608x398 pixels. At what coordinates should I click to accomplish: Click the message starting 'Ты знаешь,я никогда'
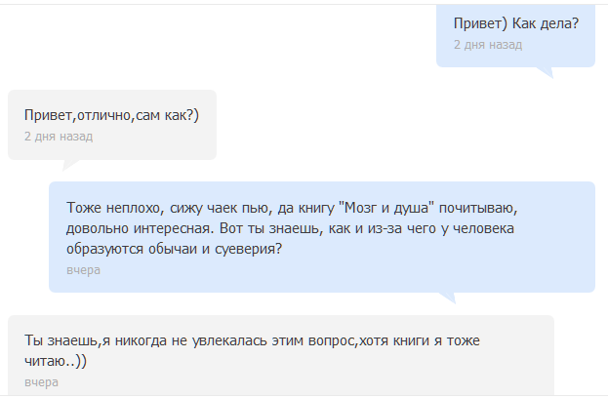252,351
